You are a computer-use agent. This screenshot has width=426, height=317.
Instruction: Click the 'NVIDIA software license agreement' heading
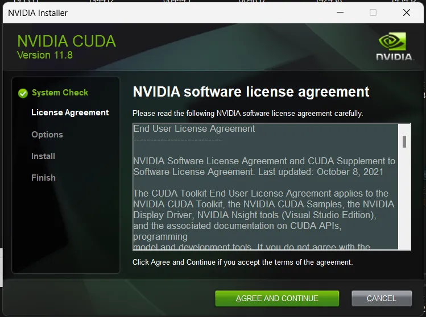tap(251, 91)
